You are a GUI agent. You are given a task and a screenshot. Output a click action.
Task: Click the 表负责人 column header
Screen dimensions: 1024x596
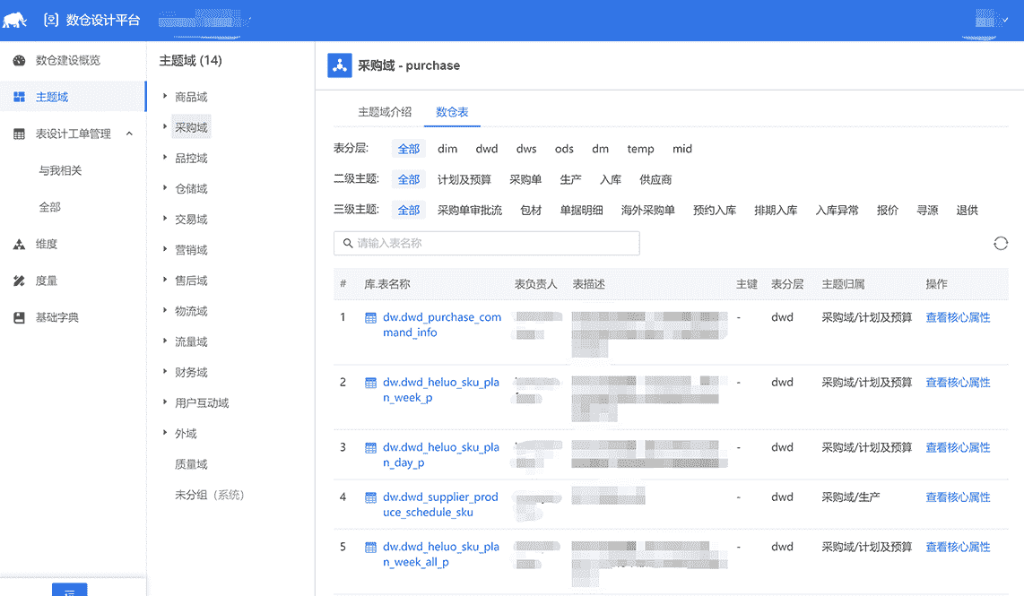(535, 284)
